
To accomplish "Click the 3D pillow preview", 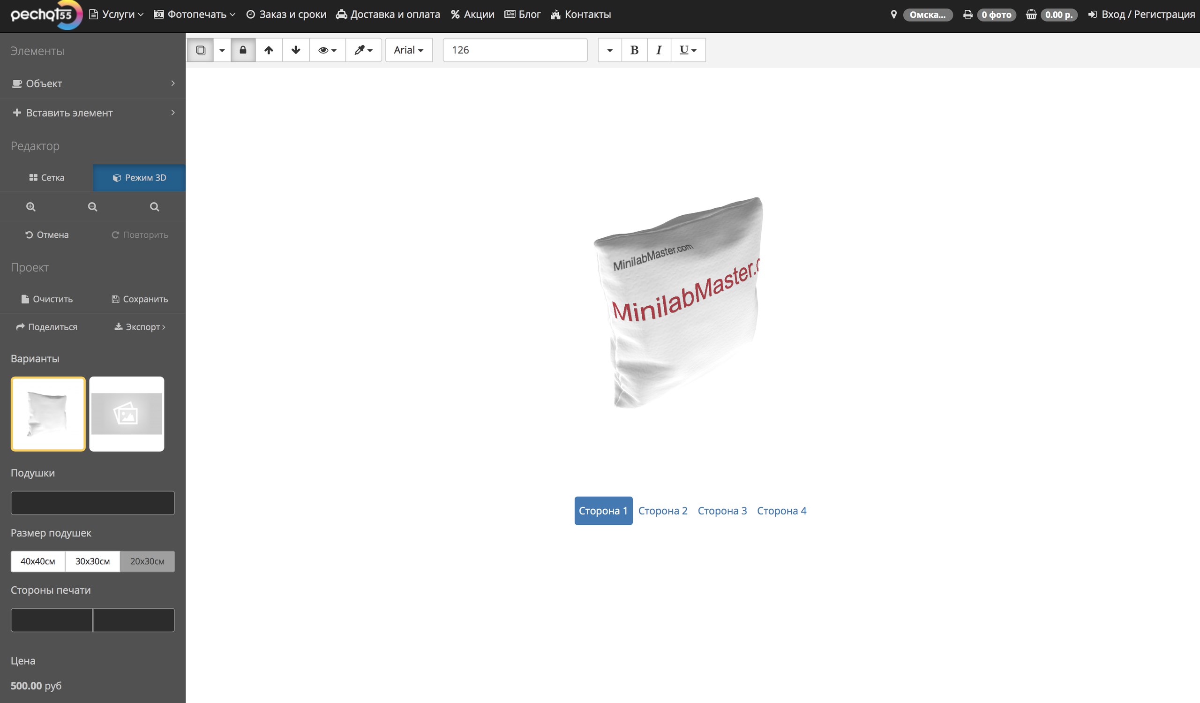I will point(679,302).
